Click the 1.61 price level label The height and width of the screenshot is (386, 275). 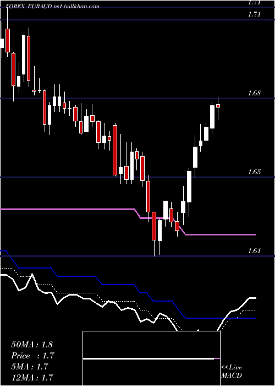click(x=254, y=251)
